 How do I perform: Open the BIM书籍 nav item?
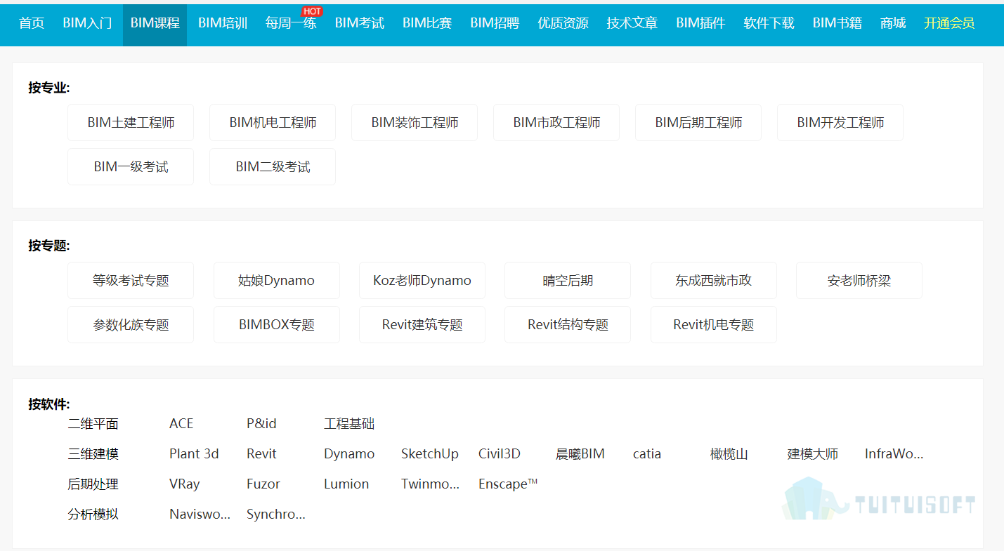837,23
